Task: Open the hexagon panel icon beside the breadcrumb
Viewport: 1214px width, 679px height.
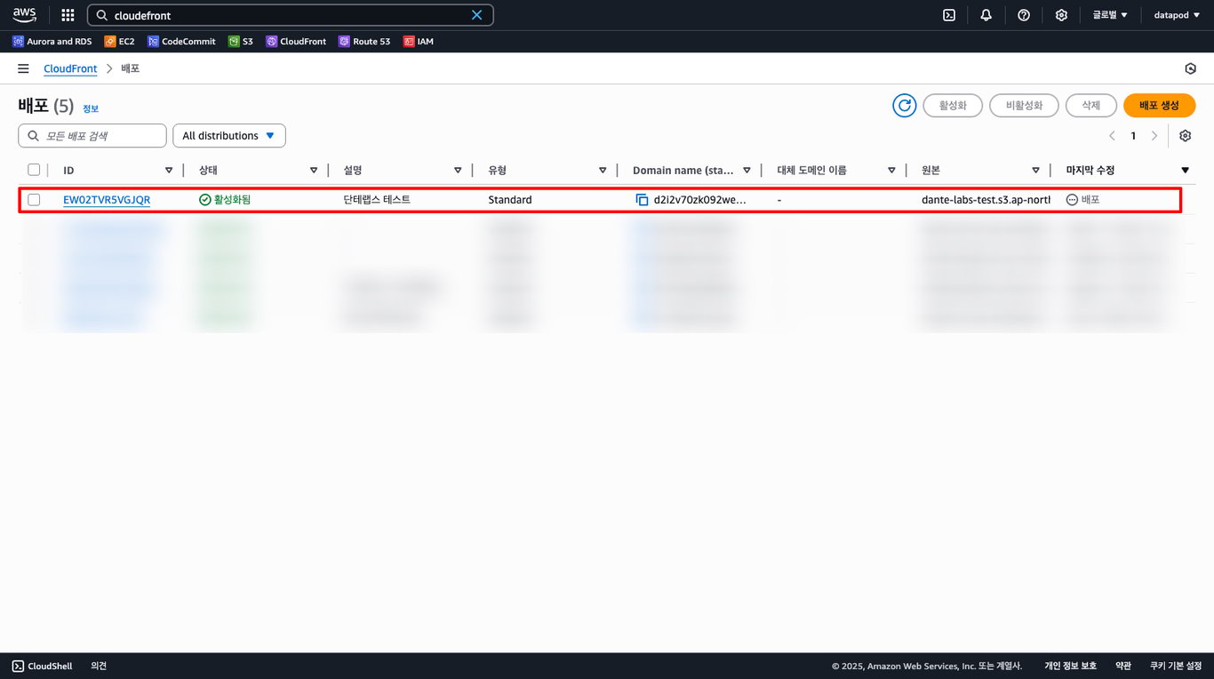Action: [1191, 68]
